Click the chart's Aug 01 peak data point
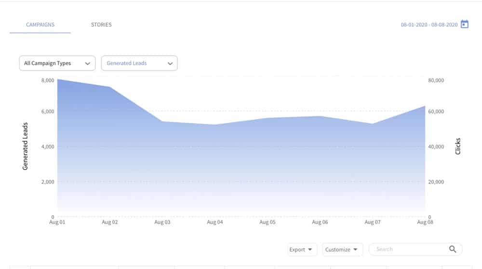This screenshot has width=482, height=269. tap(57, 79)
